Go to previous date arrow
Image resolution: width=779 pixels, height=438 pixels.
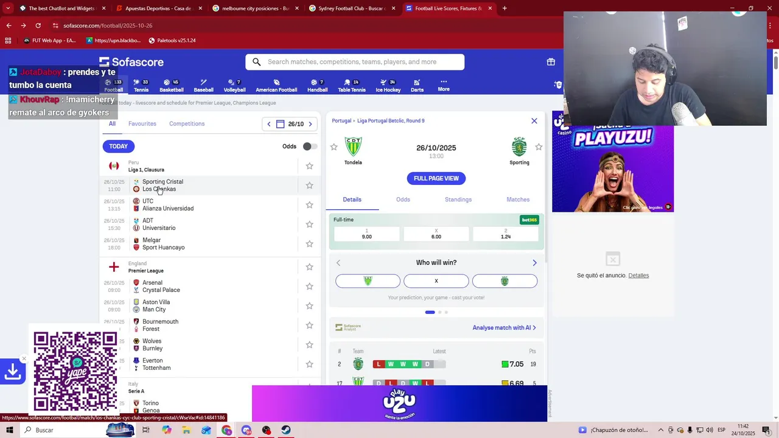(269, 124)
